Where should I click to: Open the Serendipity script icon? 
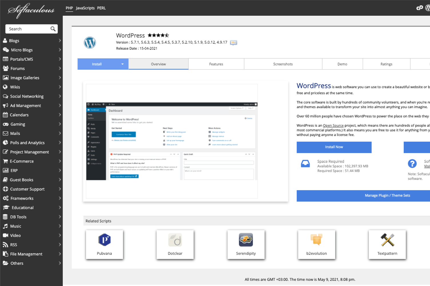(x=246, y=240)
